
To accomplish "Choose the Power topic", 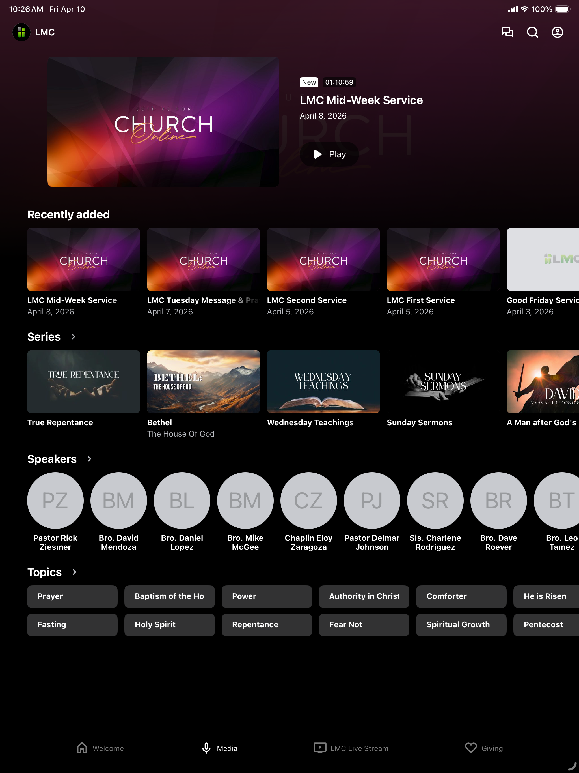I will point(266,596).
